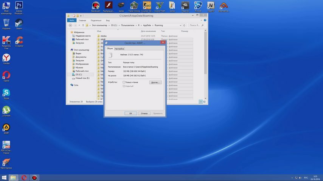323x181 pixels.
Task: Open the 'Главная' ribbon tab
Action: pyautogui.click(x=82, y=20)
